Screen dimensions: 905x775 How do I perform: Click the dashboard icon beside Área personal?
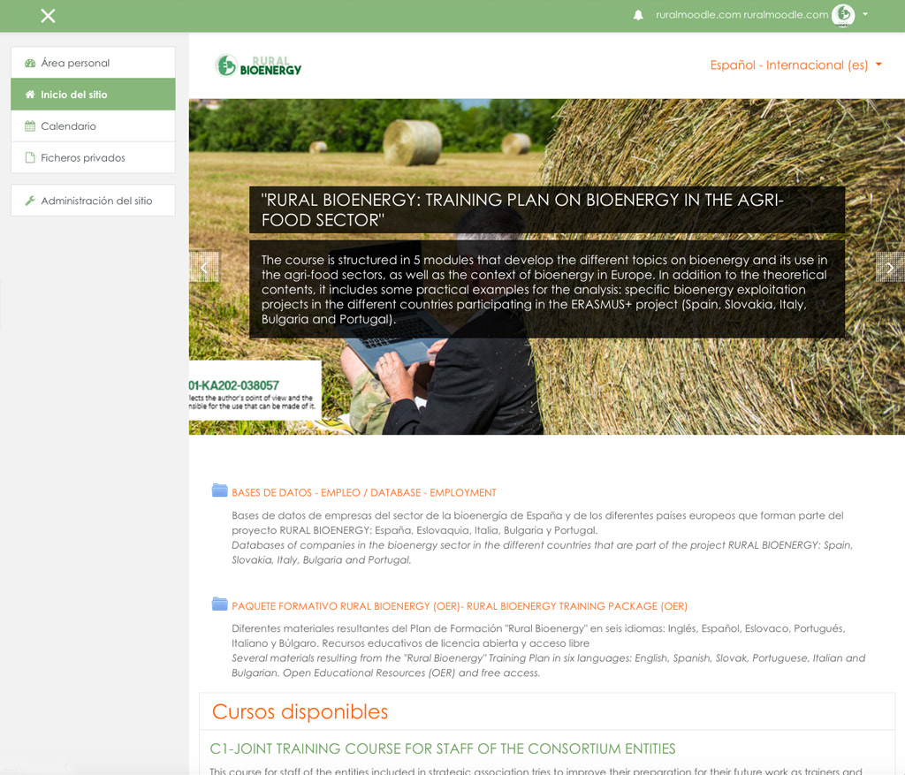pyautogui.click(x=30, y=63)
